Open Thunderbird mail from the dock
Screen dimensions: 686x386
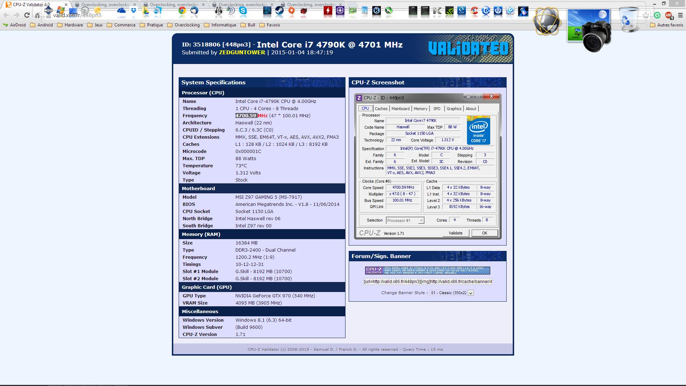(x=194, y=10)
